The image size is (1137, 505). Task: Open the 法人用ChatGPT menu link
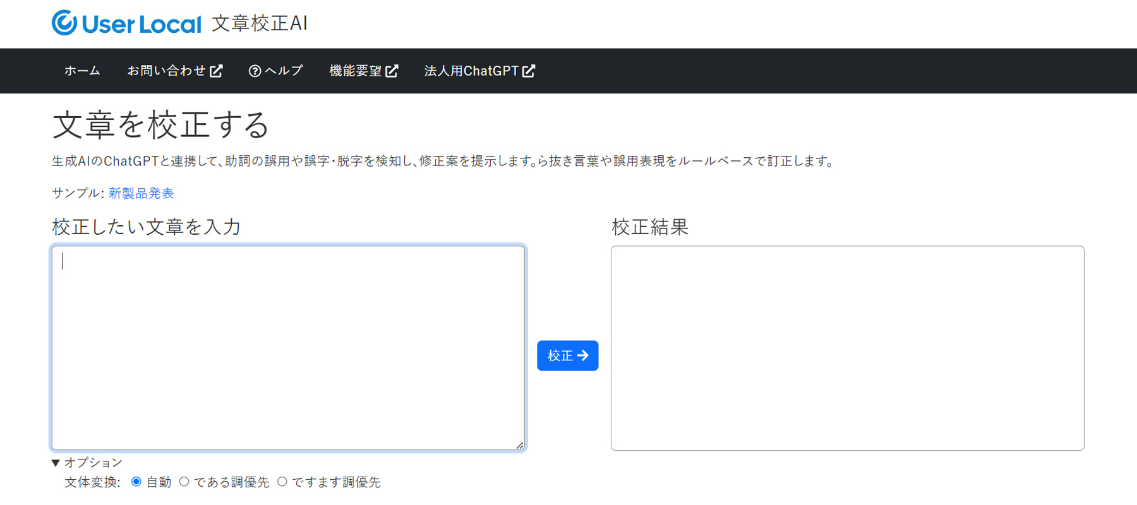pyautogui.click(x=479, y=71)
